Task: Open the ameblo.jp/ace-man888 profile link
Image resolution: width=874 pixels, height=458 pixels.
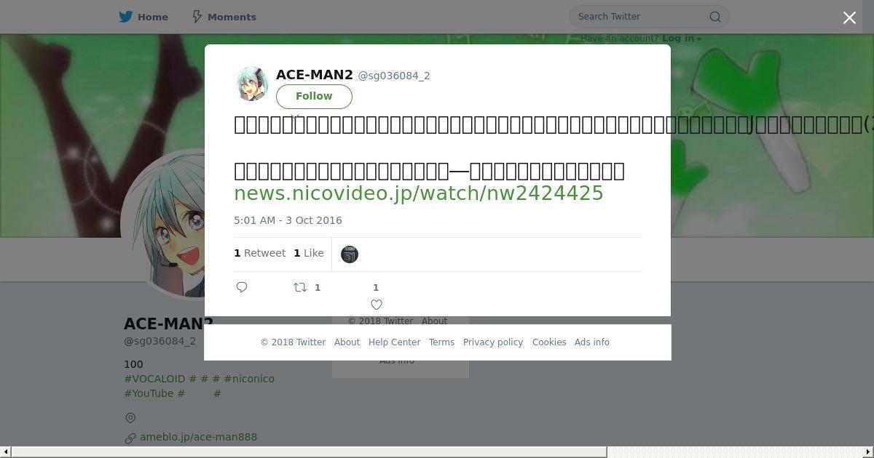Action: tap(198, 437)
